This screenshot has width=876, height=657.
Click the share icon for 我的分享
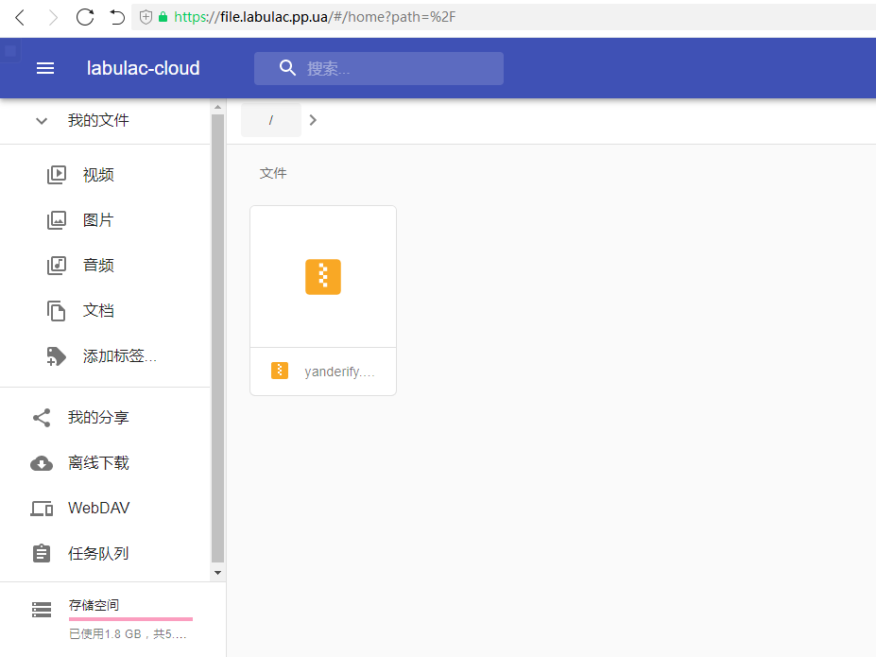point(42,418)
